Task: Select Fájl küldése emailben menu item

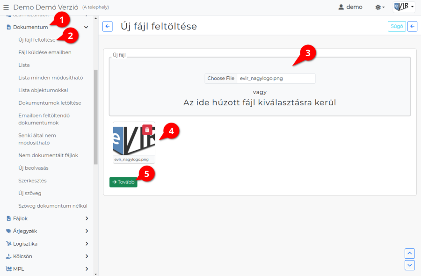Action: coord(45,52)
